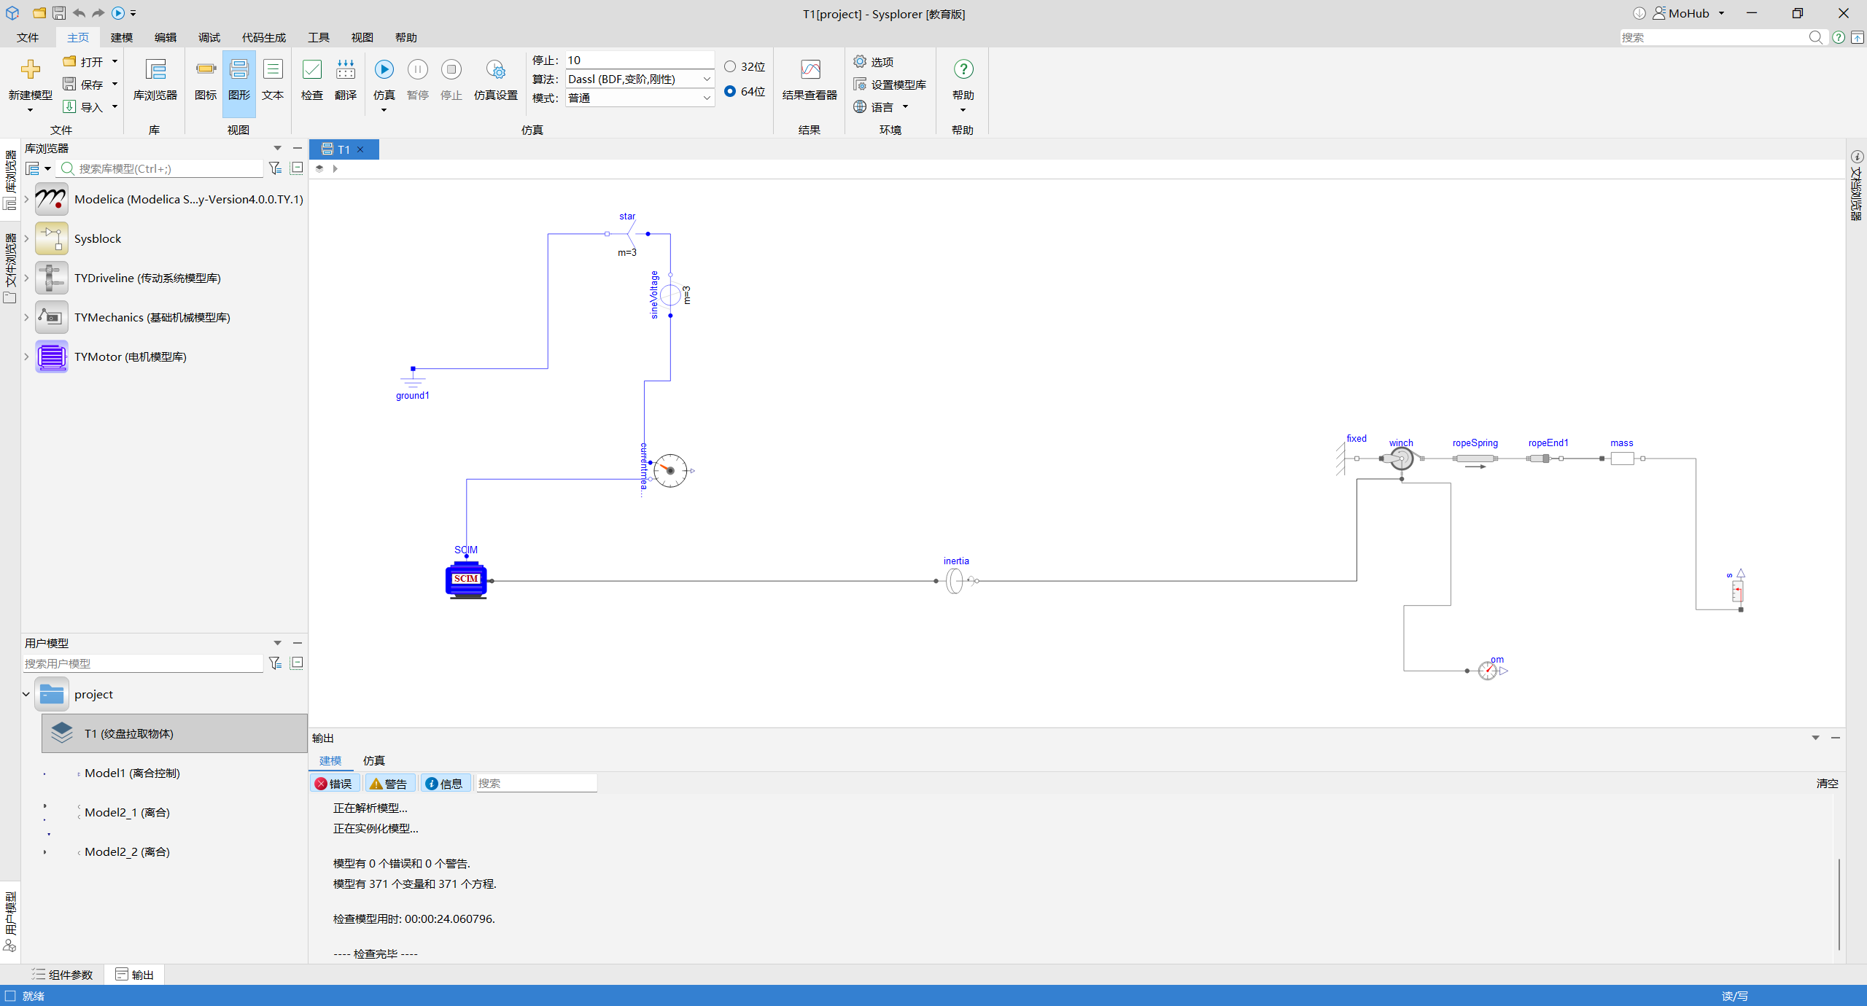Click the filter icon in 用户模型 panel
Image resolution: width=1867 pixels, height=1006 pixels.
[275, 663]
